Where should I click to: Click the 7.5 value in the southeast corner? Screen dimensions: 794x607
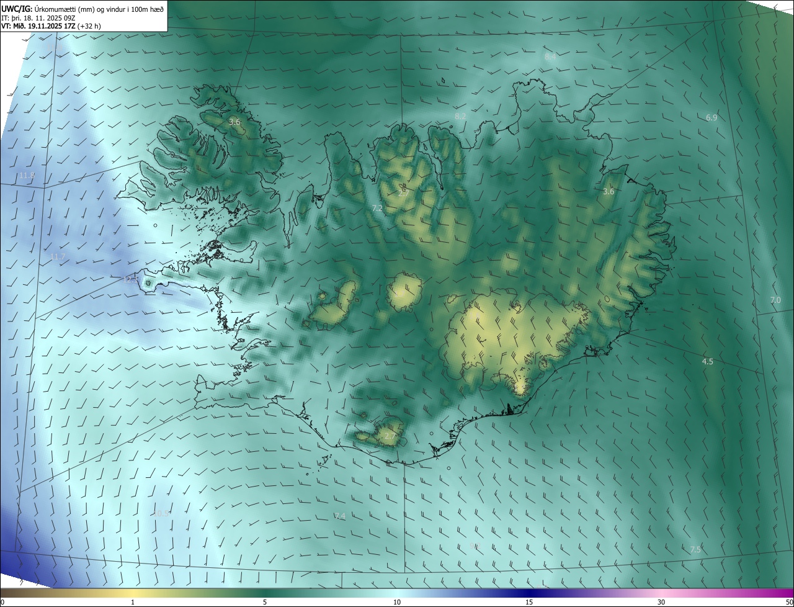pyautogui.click(x=695, y=549)
